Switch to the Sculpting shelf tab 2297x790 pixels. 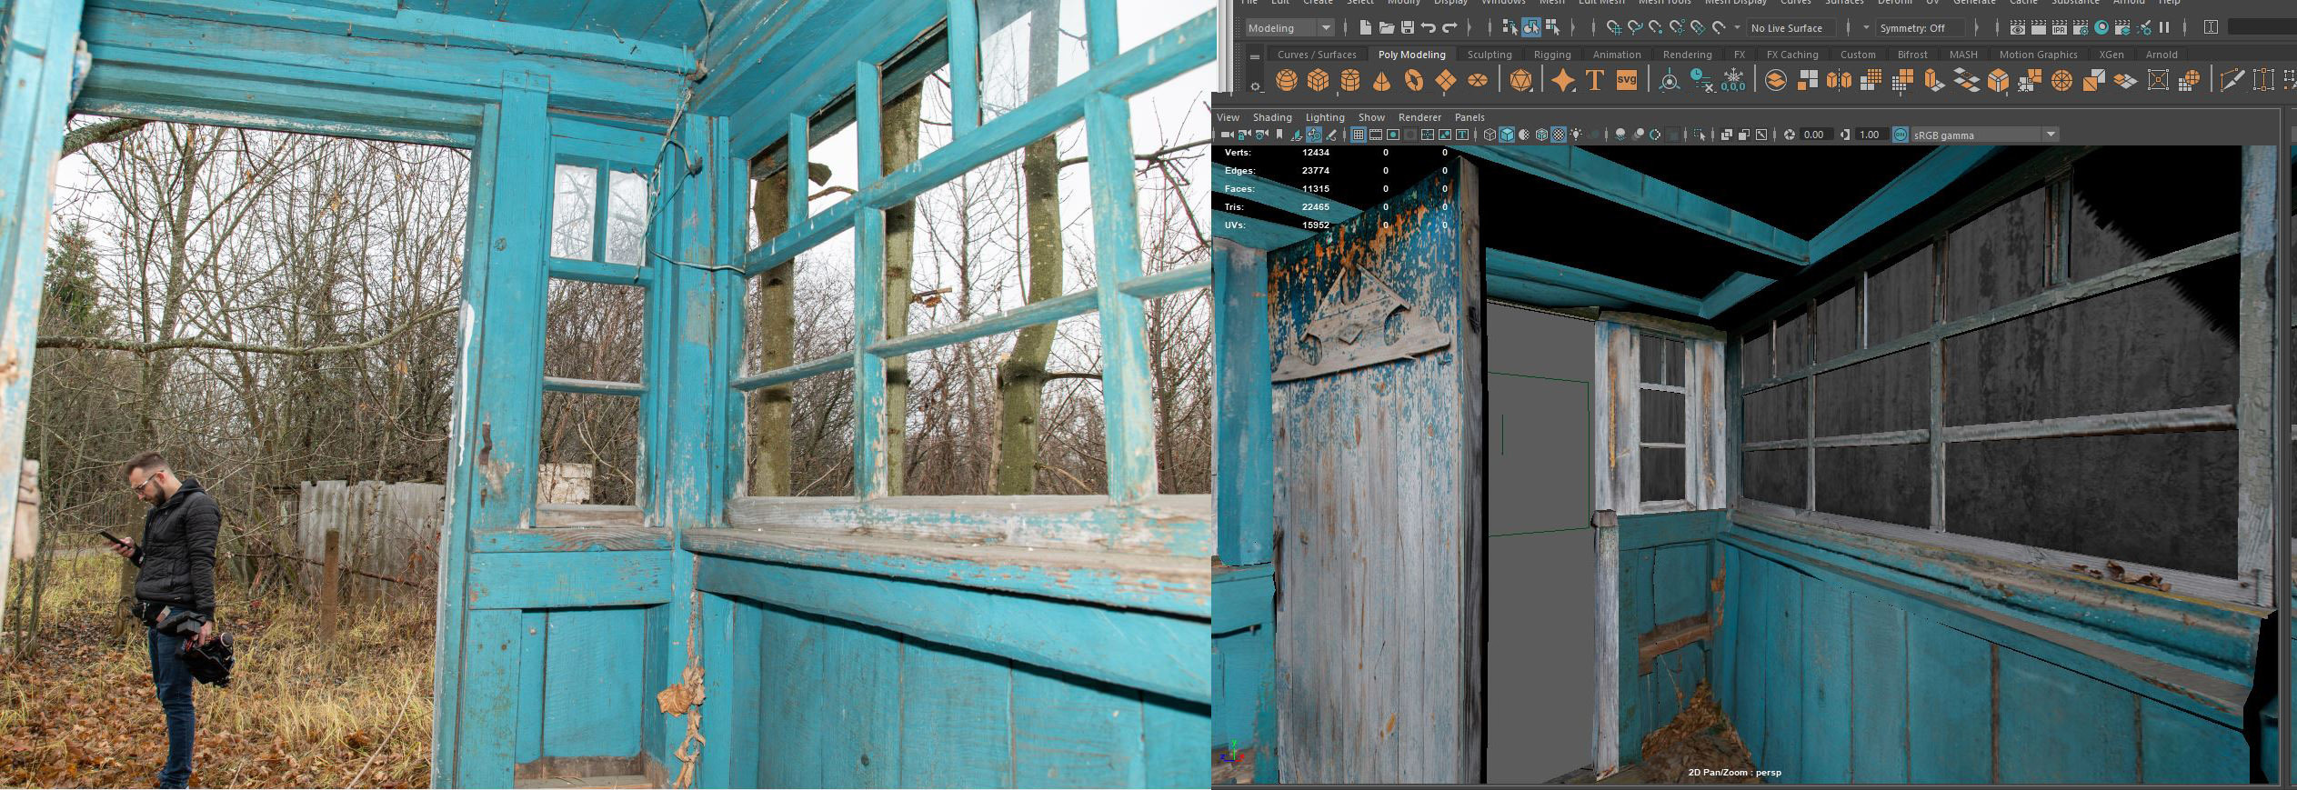1490,55
